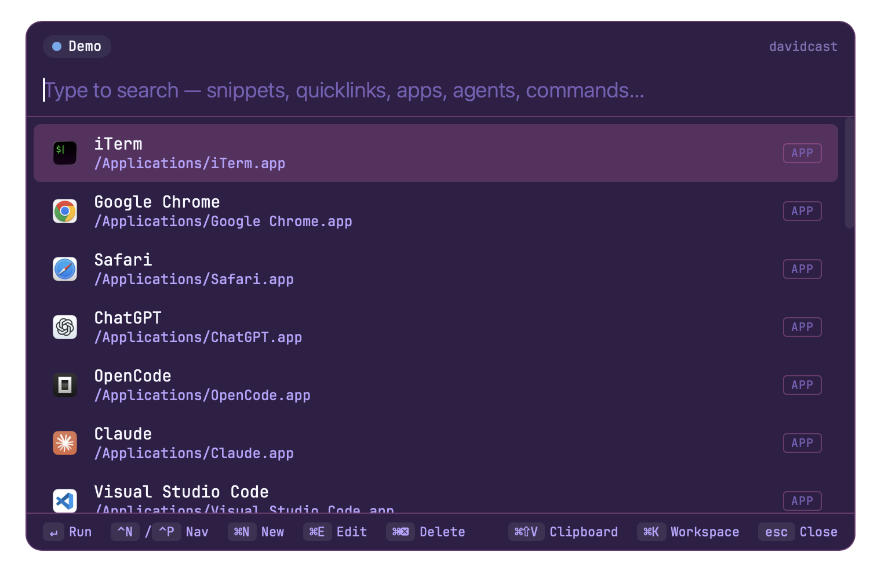This screenshot has height=581, width=881.
Task: Click the Claude app icon
Action: point(65,443)
